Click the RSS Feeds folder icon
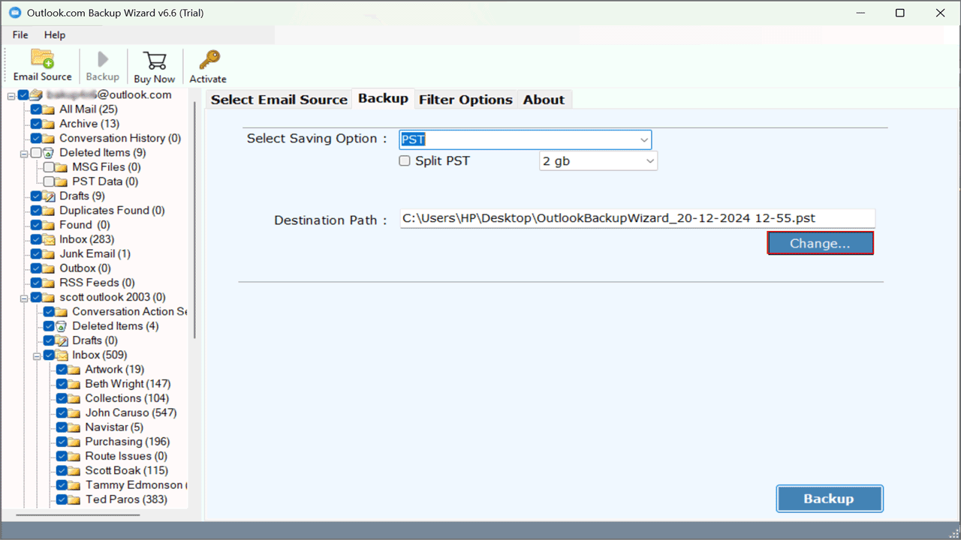The height and width of the screenshot is (540, 961). pos(49,283)
